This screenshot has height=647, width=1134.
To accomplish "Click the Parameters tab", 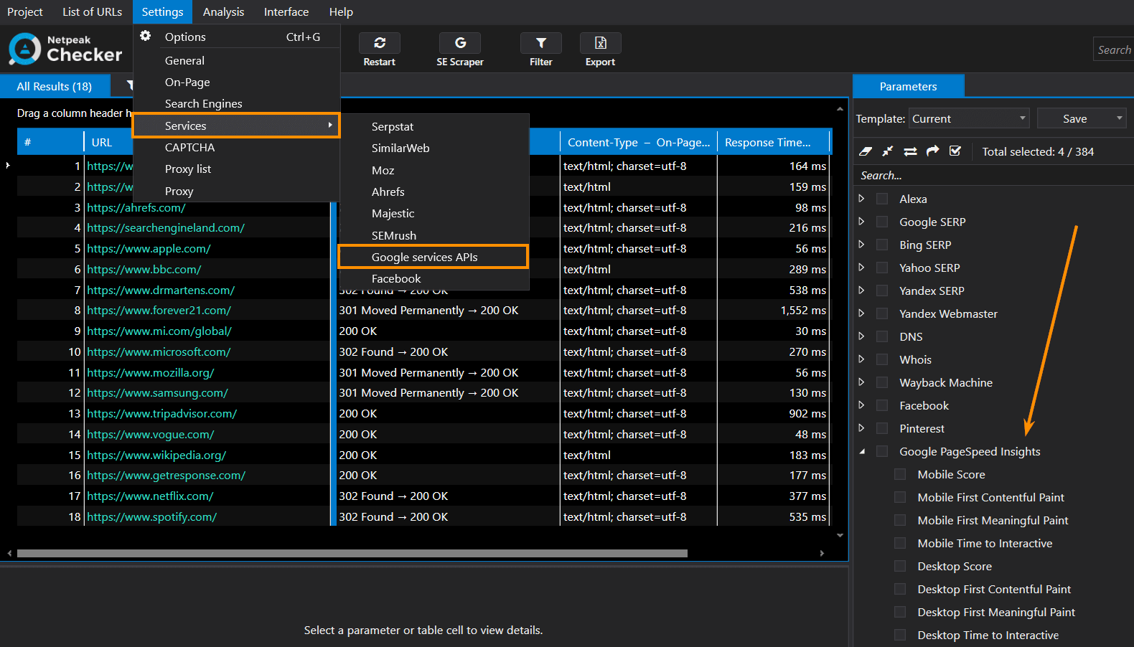I will point(908,86).
